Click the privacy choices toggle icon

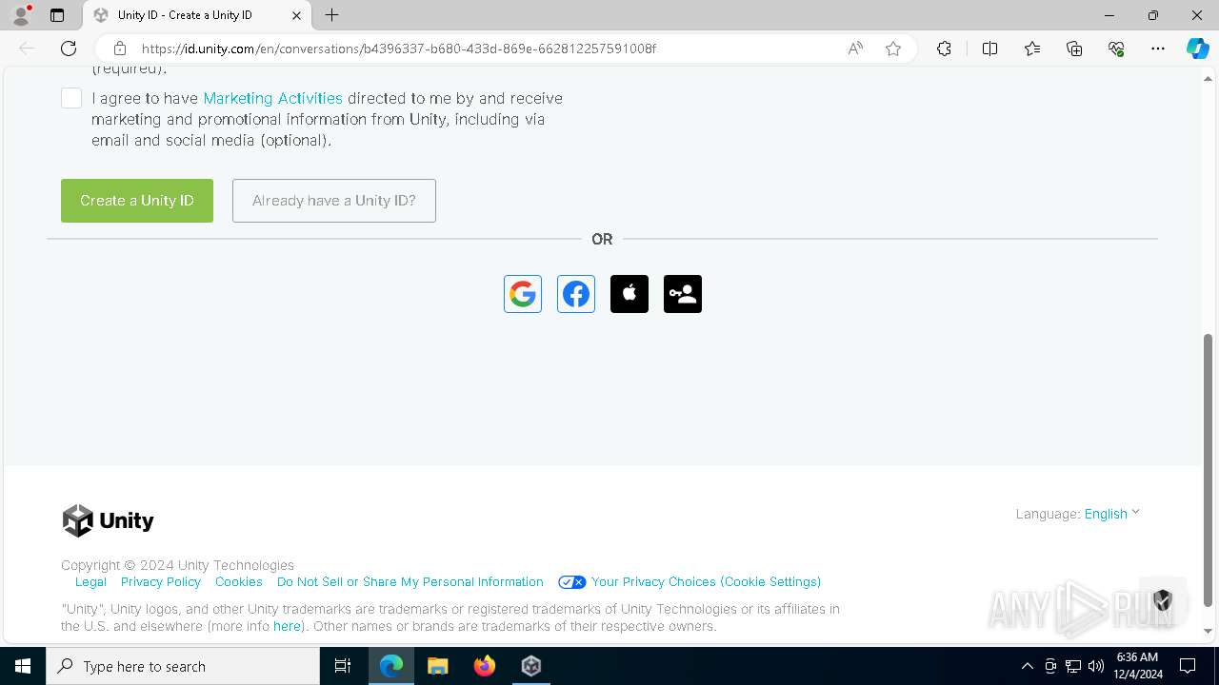[x=572, y=582]
